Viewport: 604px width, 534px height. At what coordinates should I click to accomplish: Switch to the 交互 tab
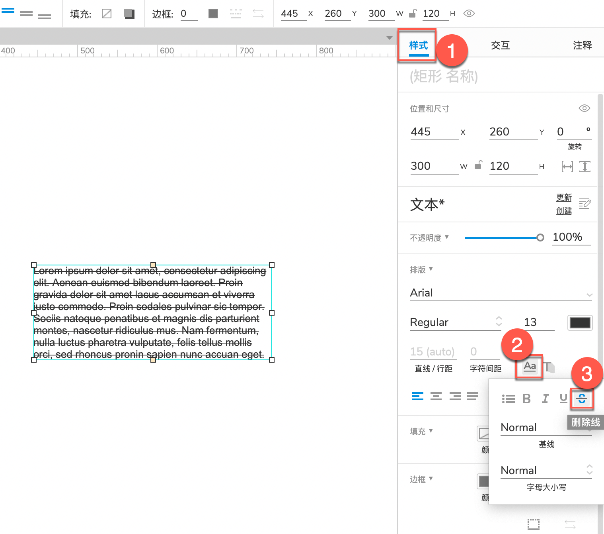(500, 45)
